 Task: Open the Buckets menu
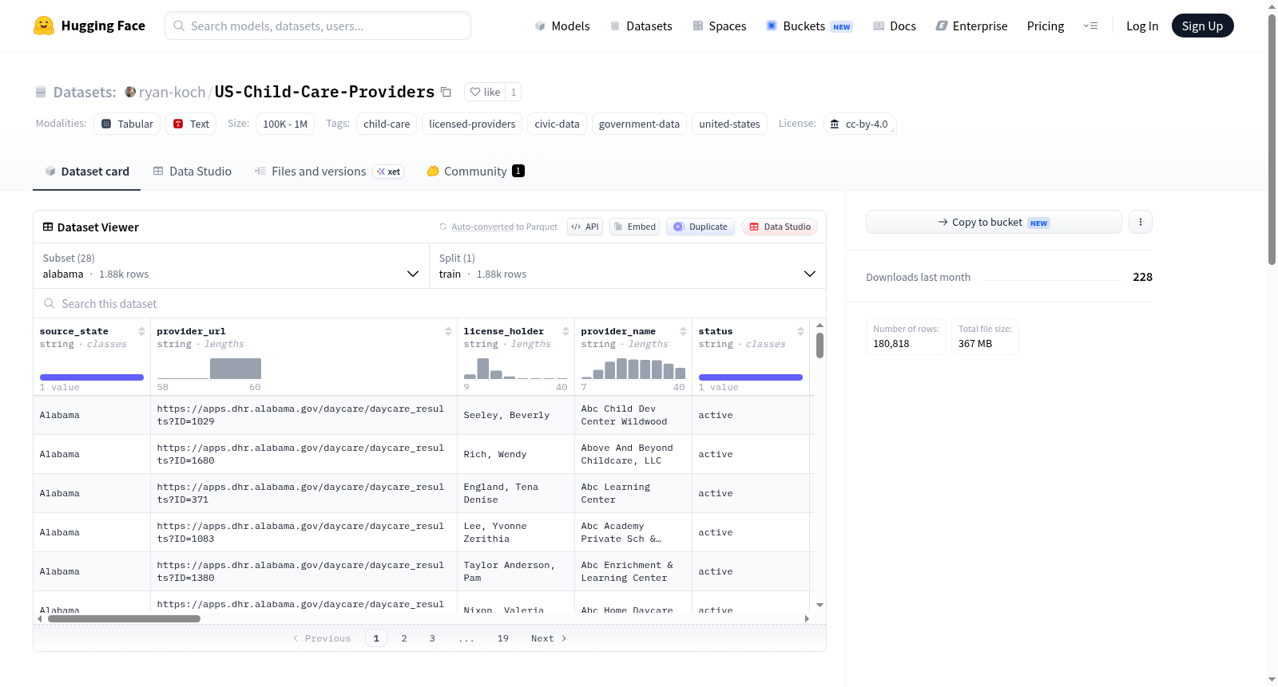coord(809,26)
